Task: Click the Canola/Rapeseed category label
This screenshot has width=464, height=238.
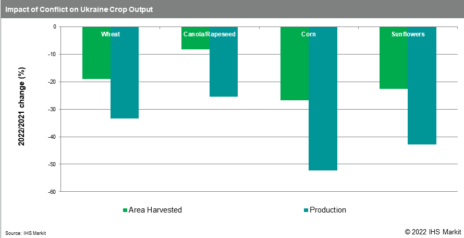Action: 210,34
